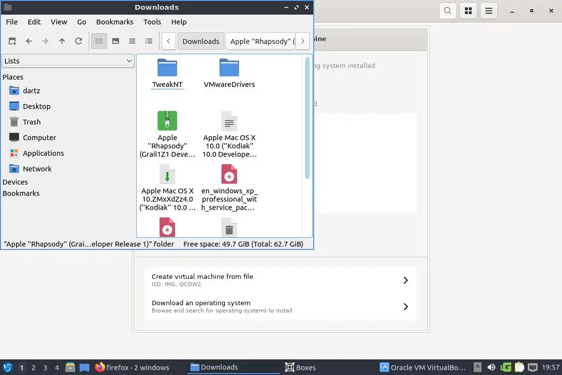Select the Apple Mac OS X 10.ZMxXdZz4.0 partial download
The height and width of the screenshot is (375, 562).
pyautogui.click(x=167, y=187)
